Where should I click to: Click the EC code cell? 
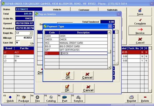pos(52,53)
